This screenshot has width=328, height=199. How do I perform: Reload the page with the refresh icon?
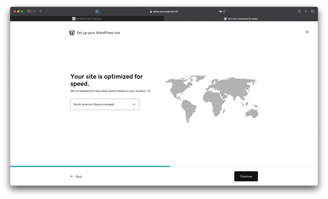tap(224, 11)
